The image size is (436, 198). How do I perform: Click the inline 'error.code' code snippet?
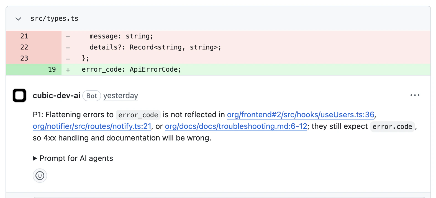tap(392, 127)
